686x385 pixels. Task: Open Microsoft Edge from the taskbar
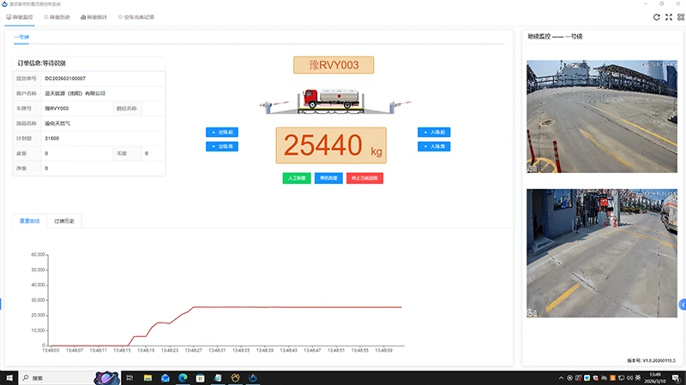pyautogui.click(x=183, y=378)
